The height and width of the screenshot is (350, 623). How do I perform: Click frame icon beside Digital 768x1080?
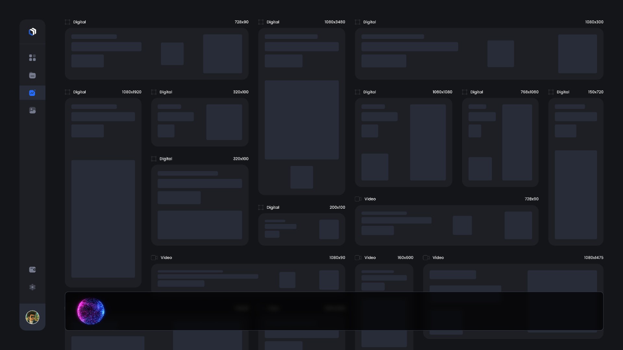coord(465,92)
